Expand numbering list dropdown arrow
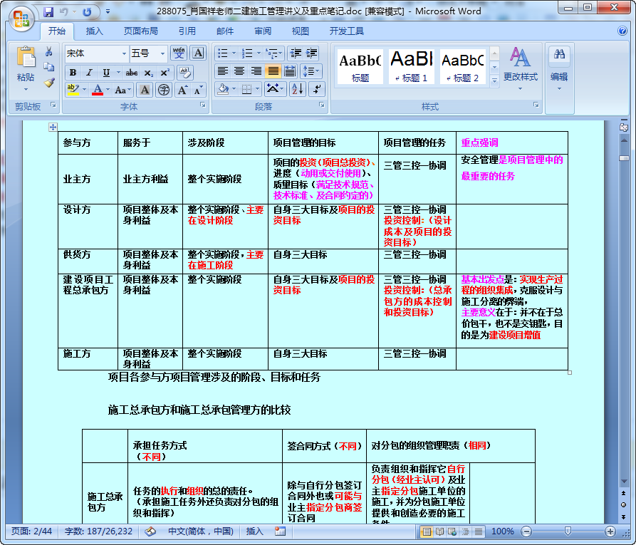The image size is (636, 545). tap(259, 53)
